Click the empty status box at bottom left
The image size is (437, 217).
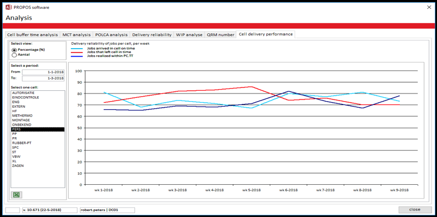pyautogui.click(x=13, y=210)
